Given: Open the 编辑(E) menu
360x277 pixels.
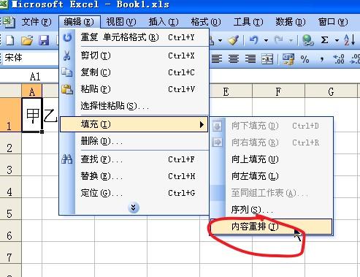Looking at the screenshot, I should (x=79, y=22).
